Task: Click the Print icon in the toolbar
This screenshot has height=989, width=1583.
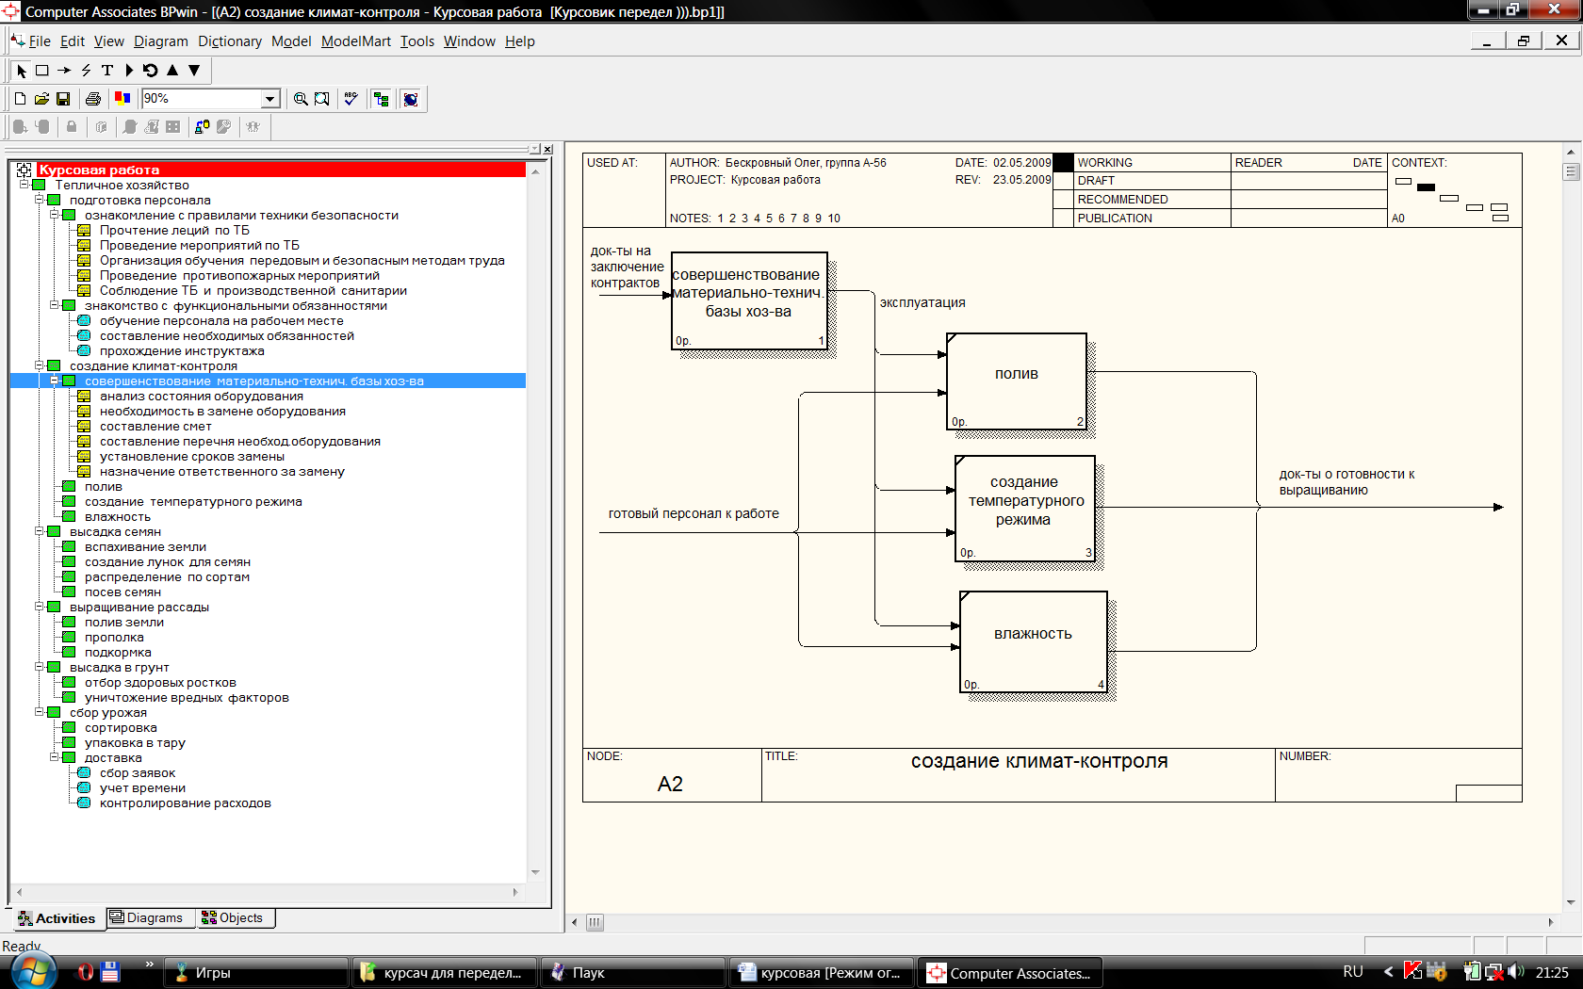Action: (x=92, y=99)
